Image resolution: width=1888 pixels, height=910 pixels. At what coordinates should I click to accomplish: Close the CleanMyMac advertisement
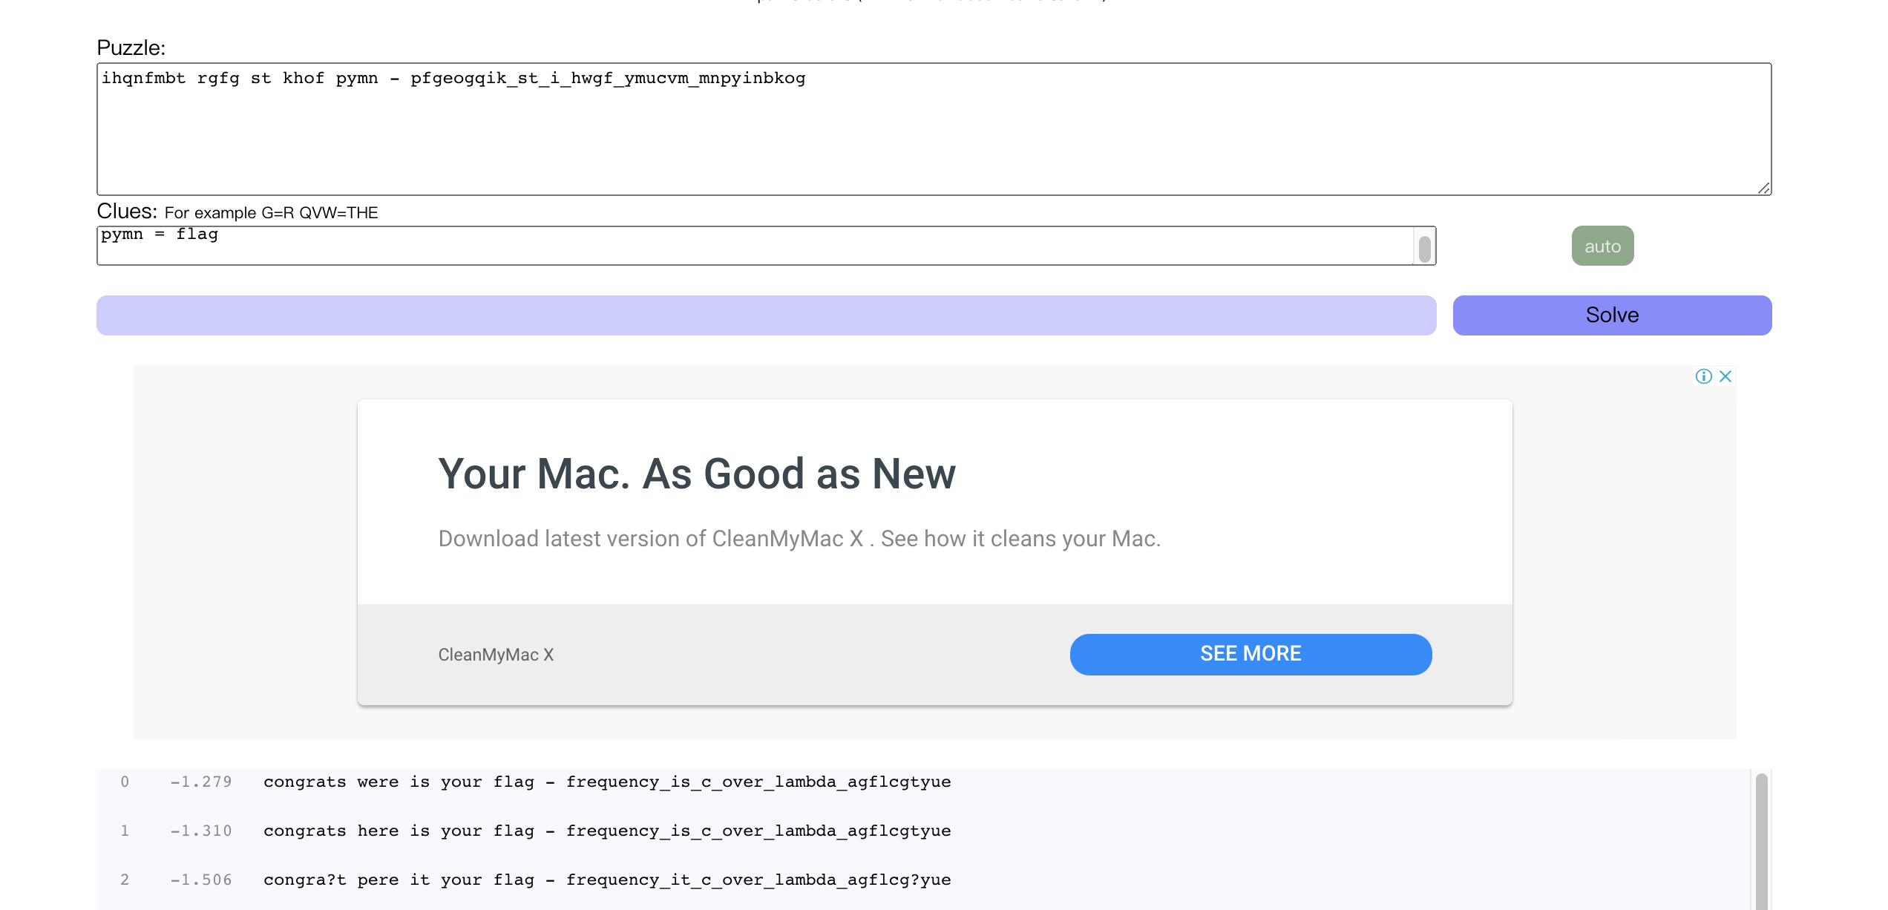[x=1725, y=376]
